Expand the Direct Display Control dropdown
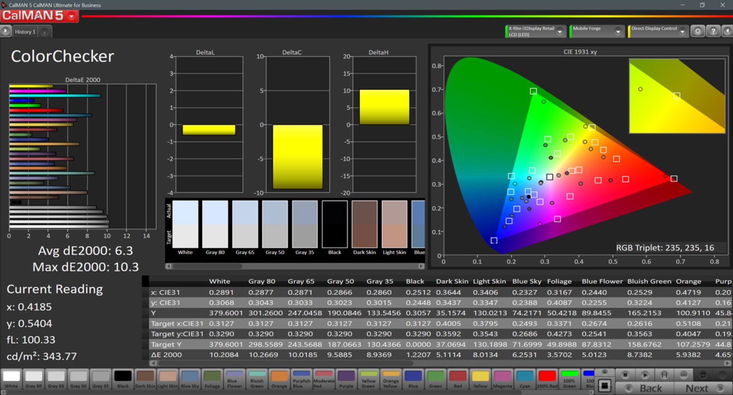Viewport: 733px width, 395px height. (x=682, y=32)
